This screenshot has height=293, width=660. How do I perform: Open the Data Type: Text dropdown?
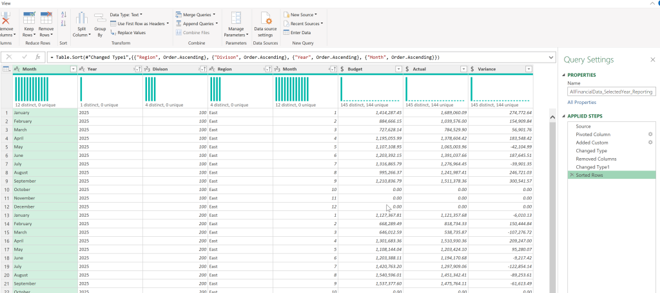coord(126,15)
